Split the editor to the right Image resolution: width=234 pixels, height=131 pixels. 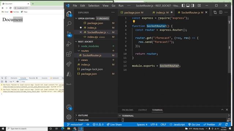click(x=220, y=12)
